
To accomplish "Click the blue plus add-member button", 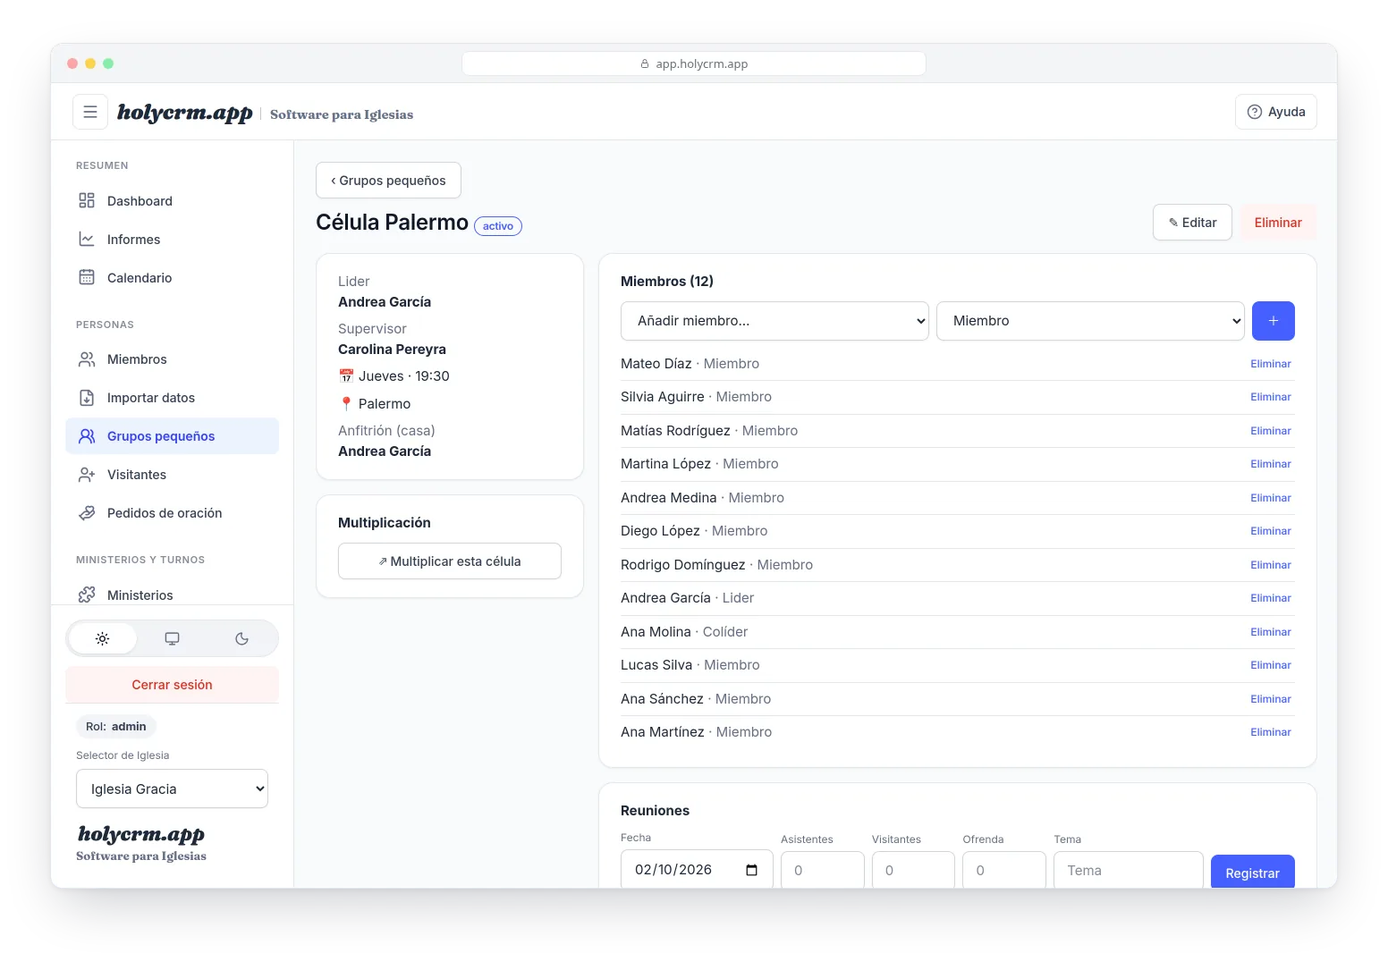I will pyautogui.click(x=1273, y=321).
